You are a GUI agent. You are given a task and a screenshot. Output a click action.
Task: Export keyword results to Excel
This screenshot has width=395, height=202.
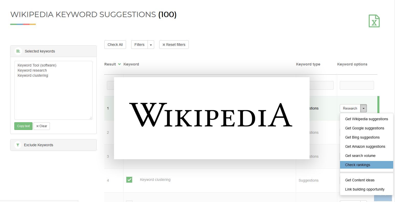pyautogui.click(x=374, y=21)
